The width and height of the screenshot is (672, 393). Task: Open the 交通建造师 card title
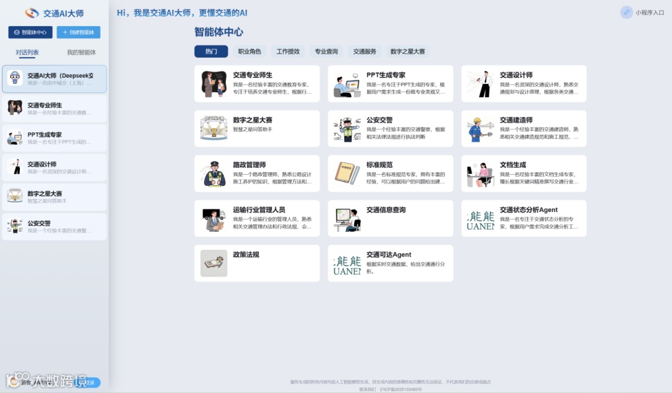pyautogui.click(x=516, y=120)
